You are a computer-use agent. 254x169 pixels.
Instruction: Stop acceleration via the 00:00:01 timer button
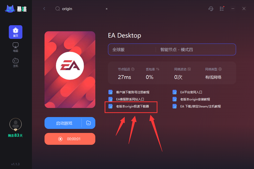pyautogui.click(x=70, y=139)
